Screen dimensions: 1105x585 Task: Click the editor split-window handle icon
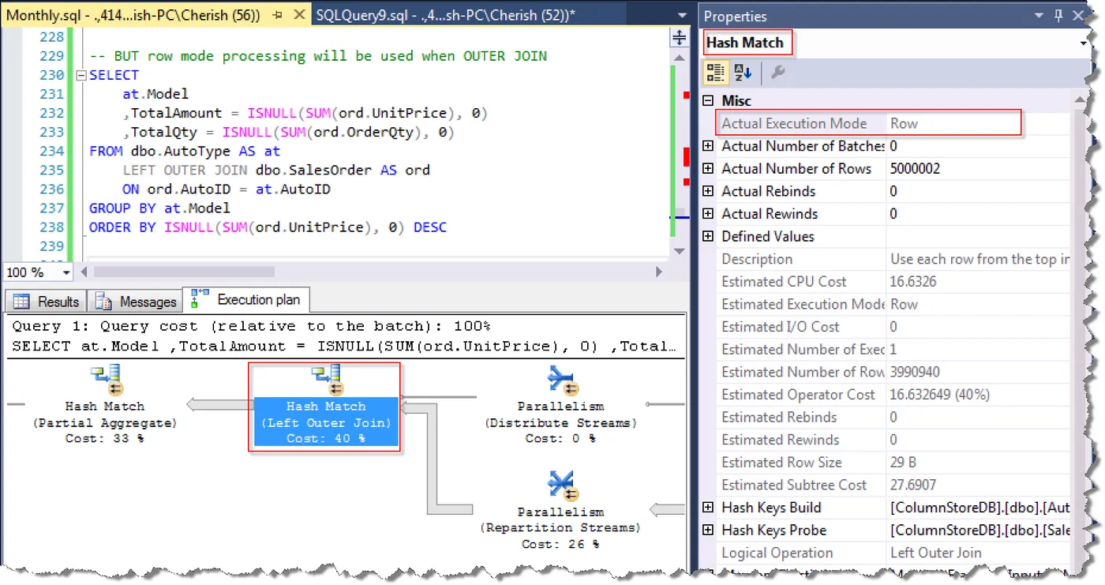(679, 37)
